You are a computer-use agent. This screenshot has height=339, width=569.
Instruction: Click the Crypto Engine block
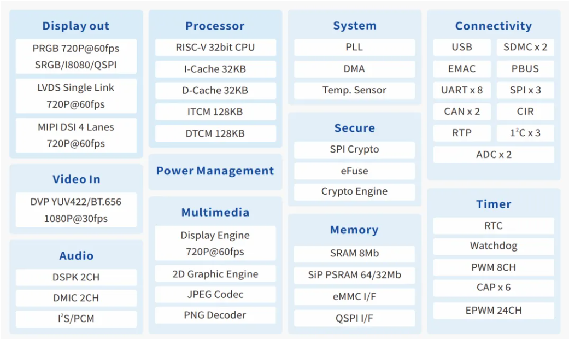point(354,192)
